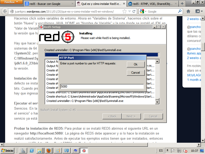Screen dimensions: 205x154
Task: Click the Show Desktop icon at taskbar's end
Action: coord(202,151)
